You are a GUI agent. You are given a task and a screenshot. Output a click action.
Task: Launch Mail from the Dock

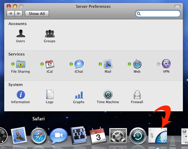point(19,135)
